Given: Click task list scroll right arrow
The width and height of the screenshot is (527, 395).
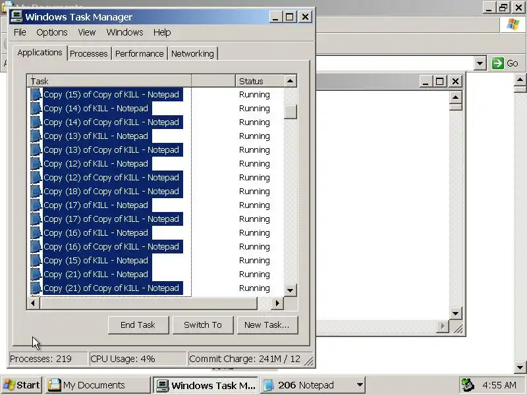Looking at the screenshot, I should 277,303.
